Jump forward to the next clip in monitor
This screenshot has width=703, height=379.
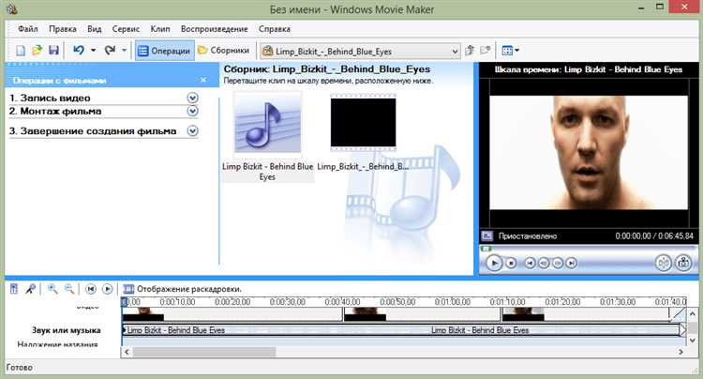click(571, 263)
